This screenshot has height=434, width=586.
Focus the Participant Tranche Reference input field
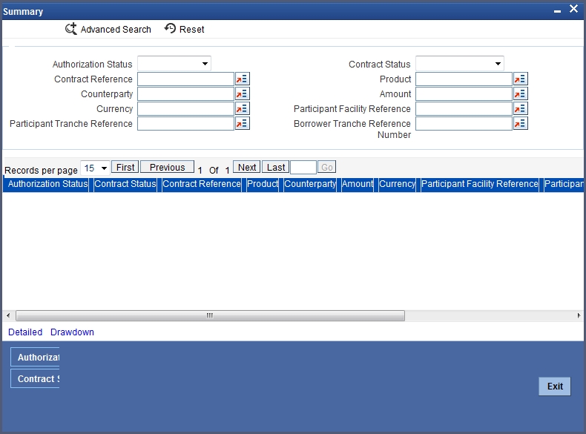185,123
